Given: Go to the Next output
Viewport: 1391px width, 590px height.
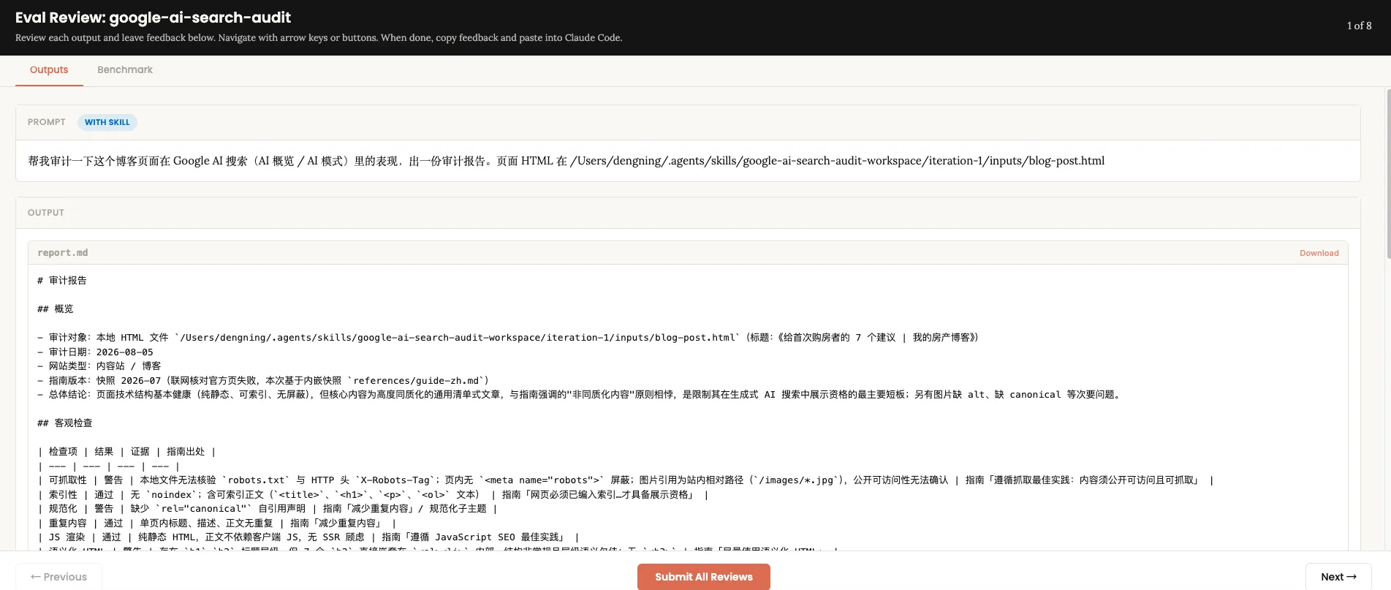Looking at the screenshot, I should [x=1338, y=577].
